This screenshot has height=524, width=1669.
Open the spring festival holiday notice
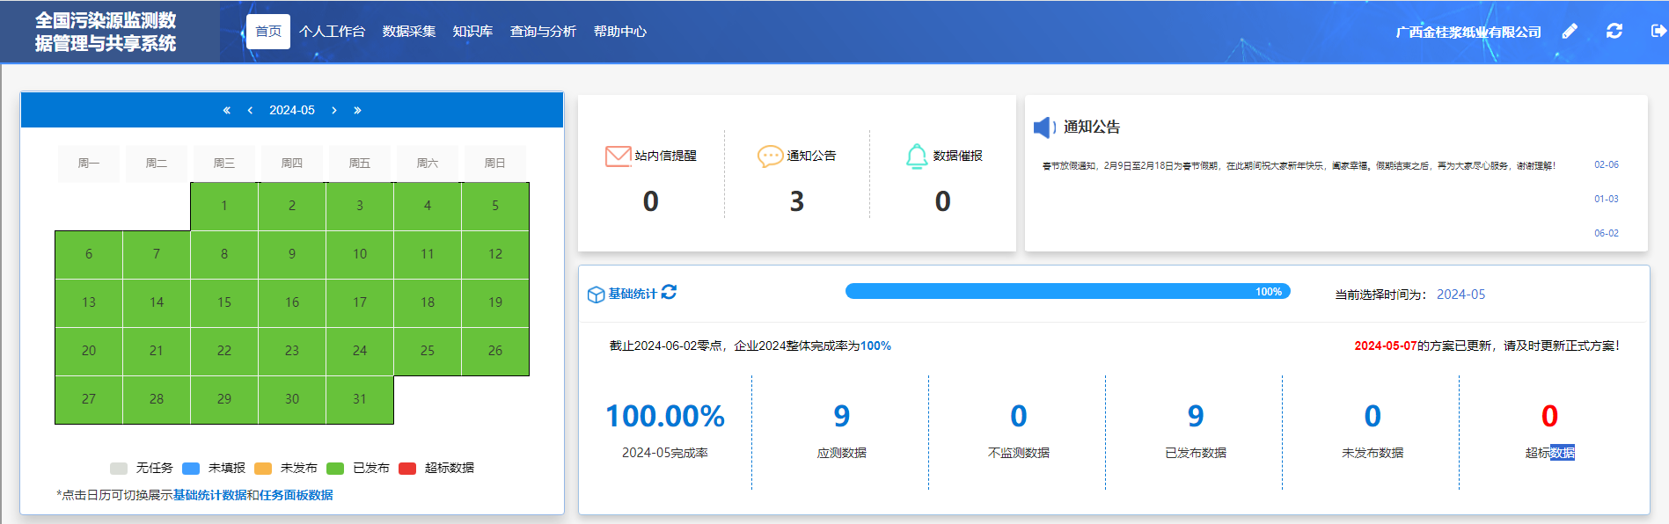coord(1298,165)
